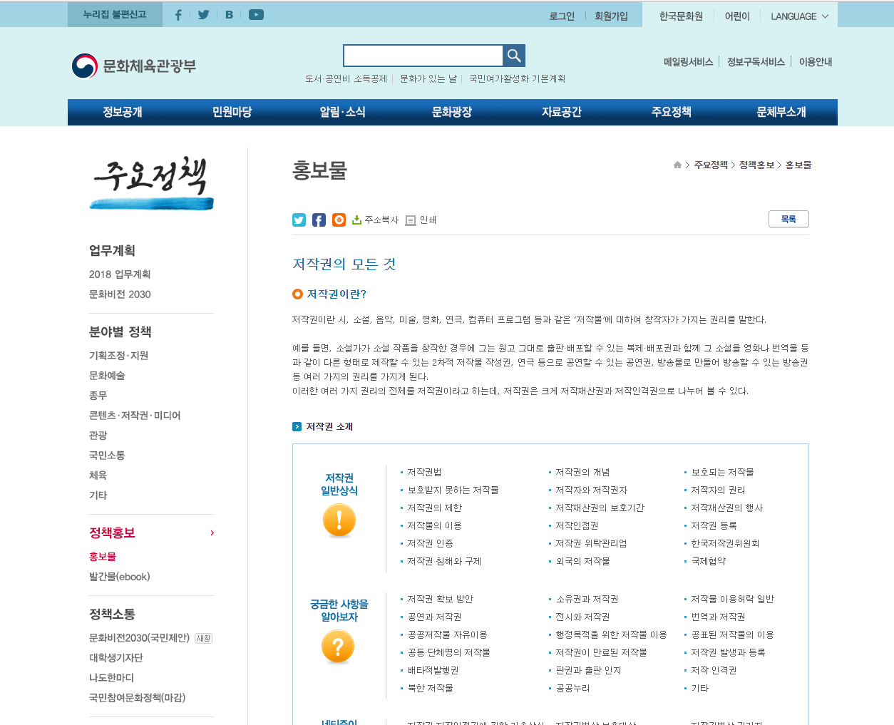
Task: Open 2018 업무계획 in sidebar
Action: [120, 274]
